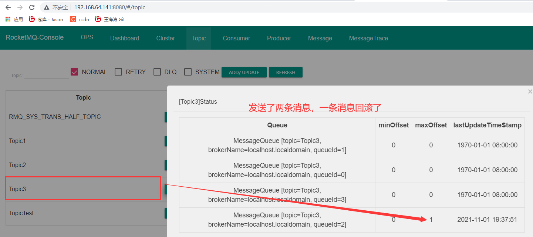Open the csdn bookmark via its icon

[x=73, y=19]
